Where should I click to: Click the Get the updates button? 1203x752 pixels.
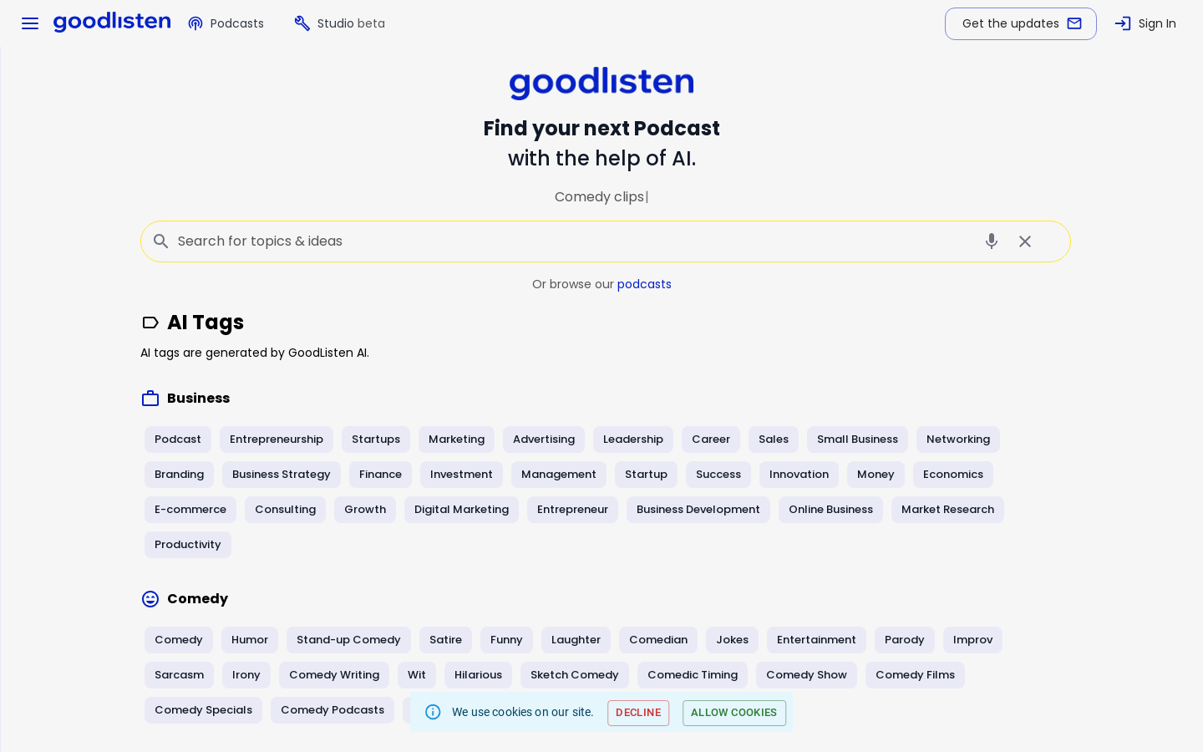tap(1021, 23)
